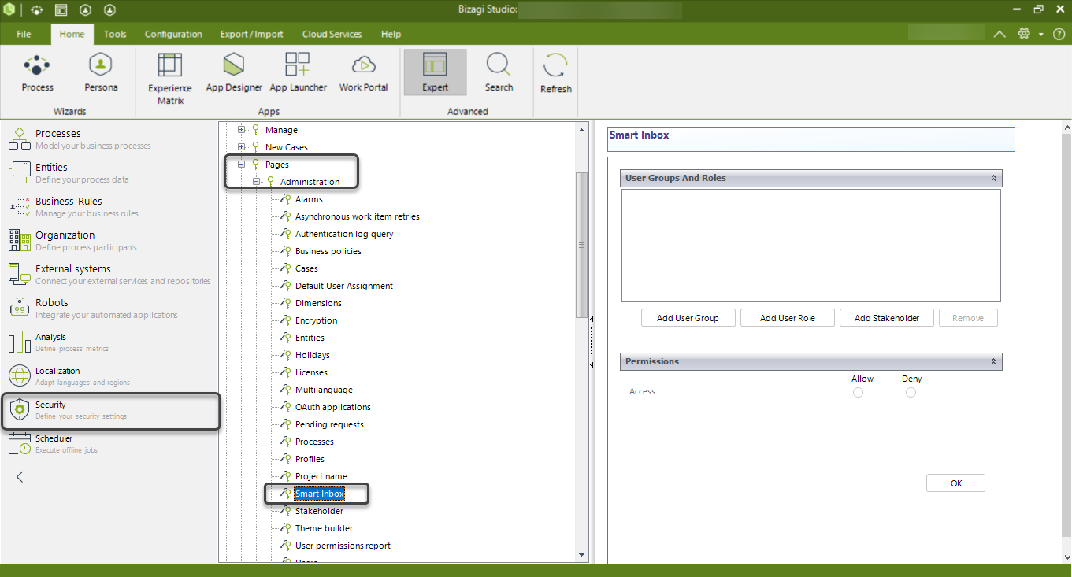This screenshot has width=1072, height=577.
Task: Launch the App Designer
Action: pyautogui.click(x=234, y=73)
